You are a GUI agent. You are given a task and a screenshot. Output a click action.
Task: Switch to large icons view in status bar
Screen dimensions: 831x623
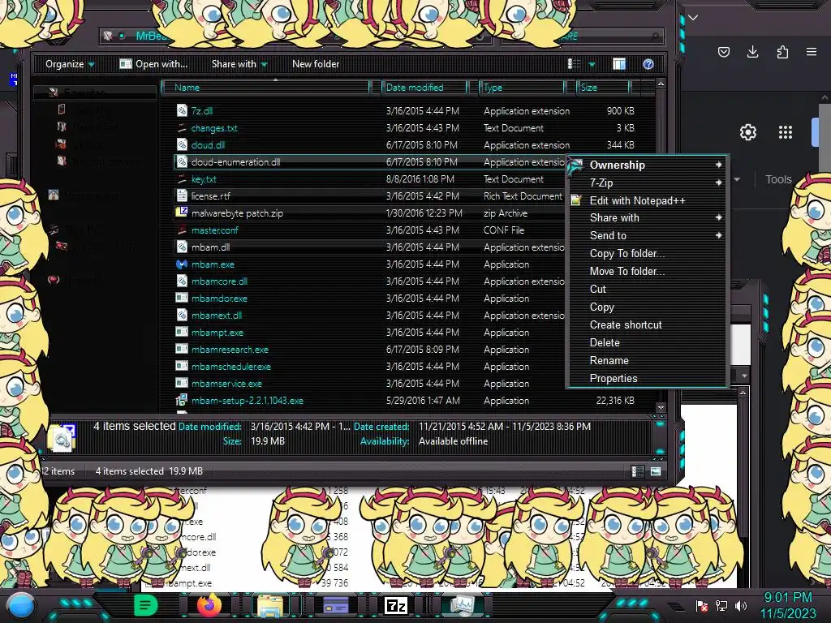click(x=656, y=471)
